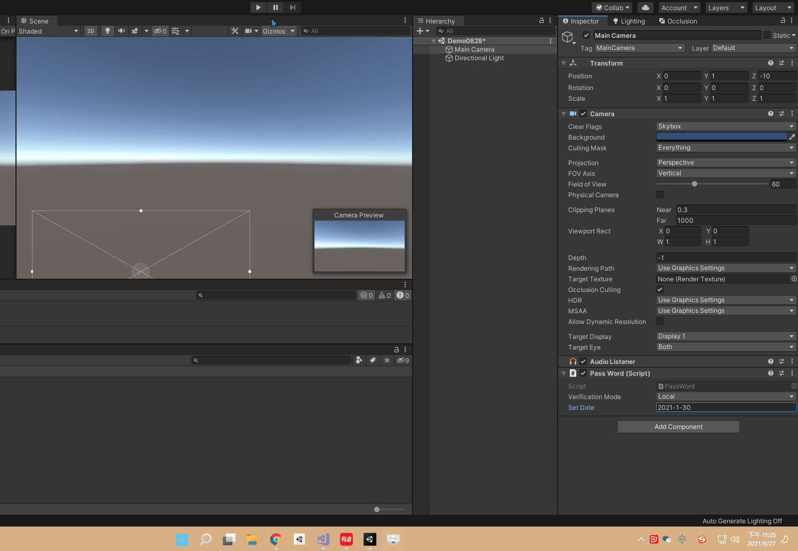
Task: Toggle scene grid visibility icon
Action: pyautogui.click(x=175, y=31)
